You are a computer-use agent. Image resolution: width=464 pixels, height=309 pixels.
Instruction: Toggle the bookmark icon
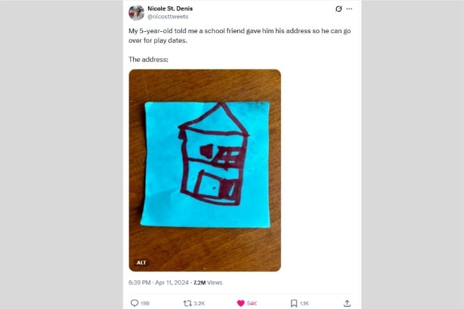[294, 303]
